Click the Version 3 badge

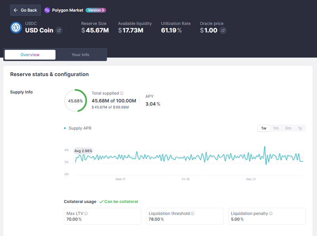coord(95,10)
